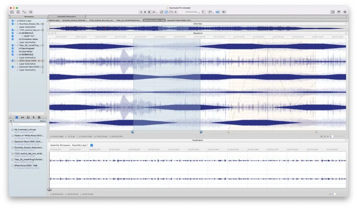This screenshot has width=357, height=208.
Task: Select 66_Overhead_Left.wav in file list
Action: point(25,130)
